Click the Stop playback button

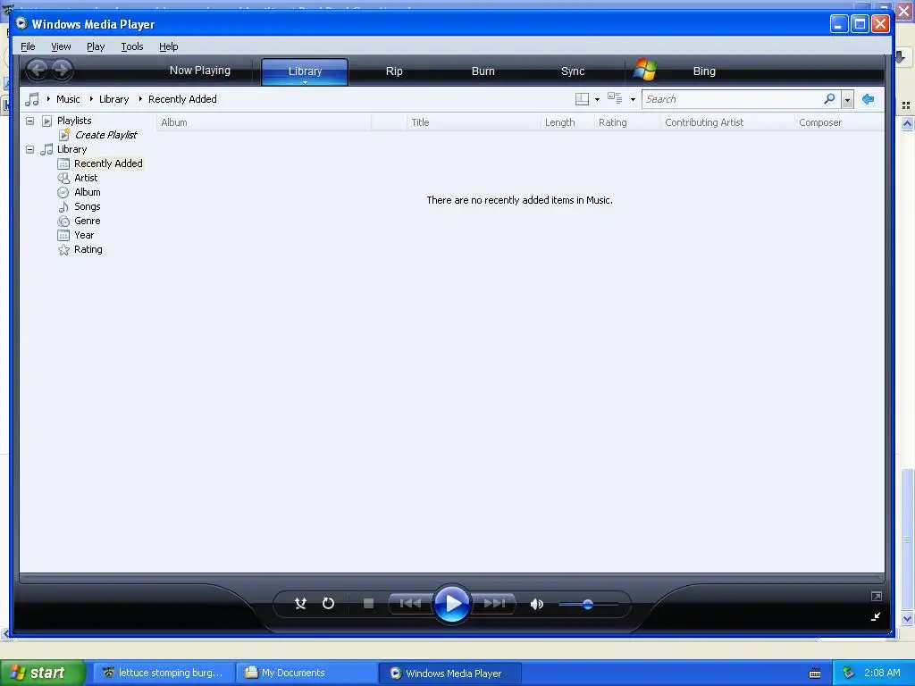pyautogui.click(x=368, y=603)
